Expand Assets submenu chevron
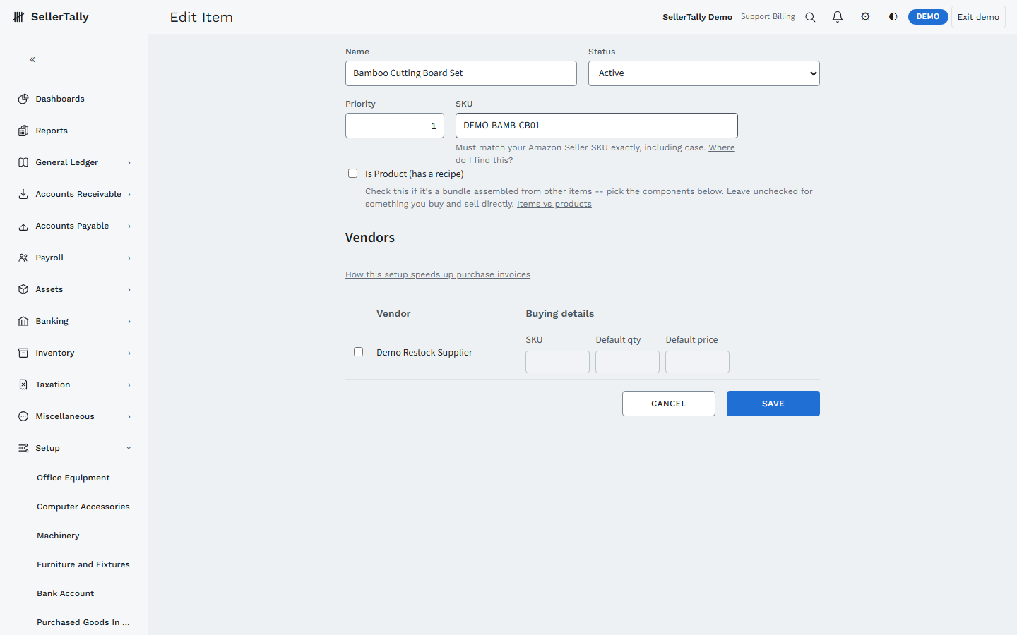The width and height of the screenshot is (1017, 635). pos(129,290)
